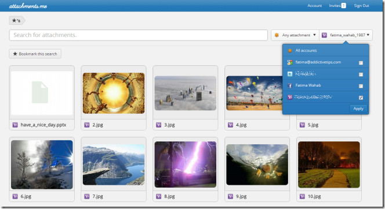Check the Twitter account checkbox
Screen dimensions: 385x209
click(361, 74)
